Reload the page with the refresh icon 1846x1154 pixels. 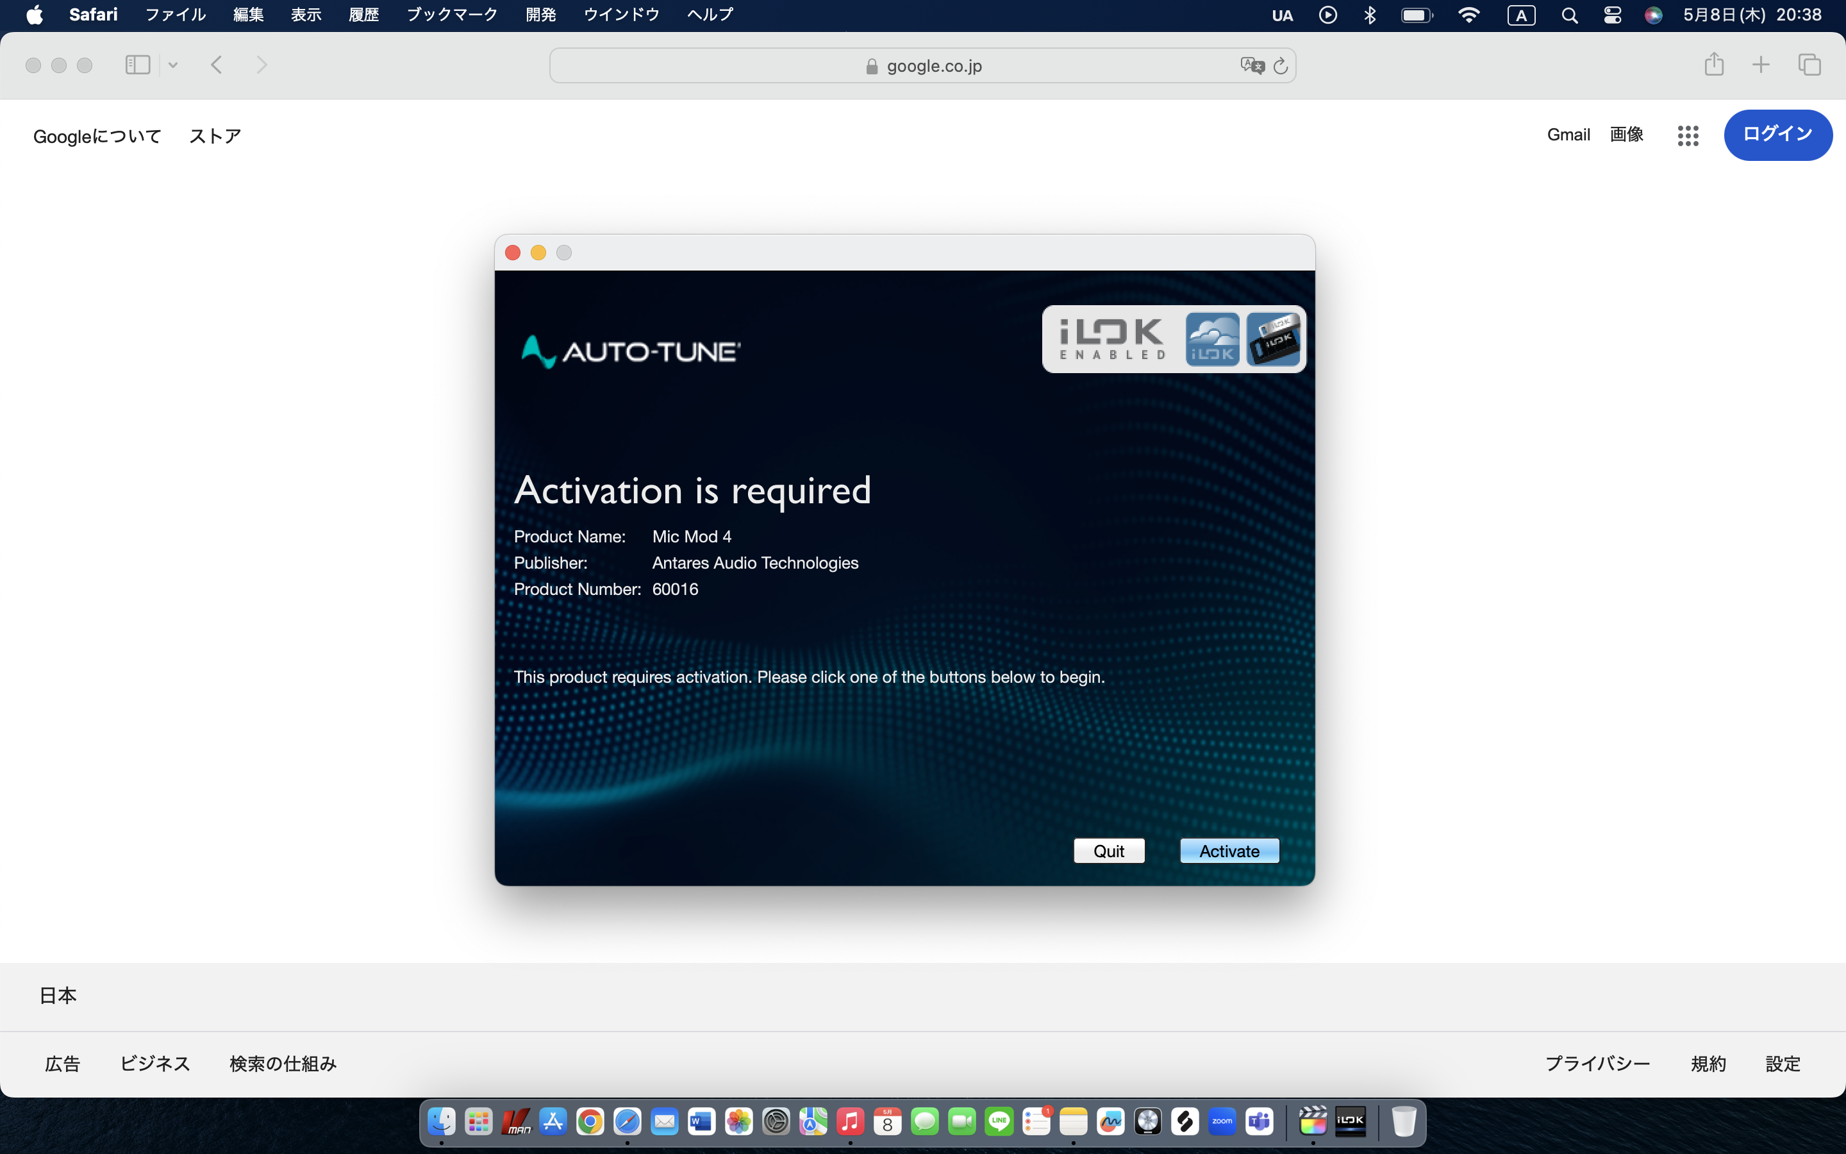(1281, 65)
